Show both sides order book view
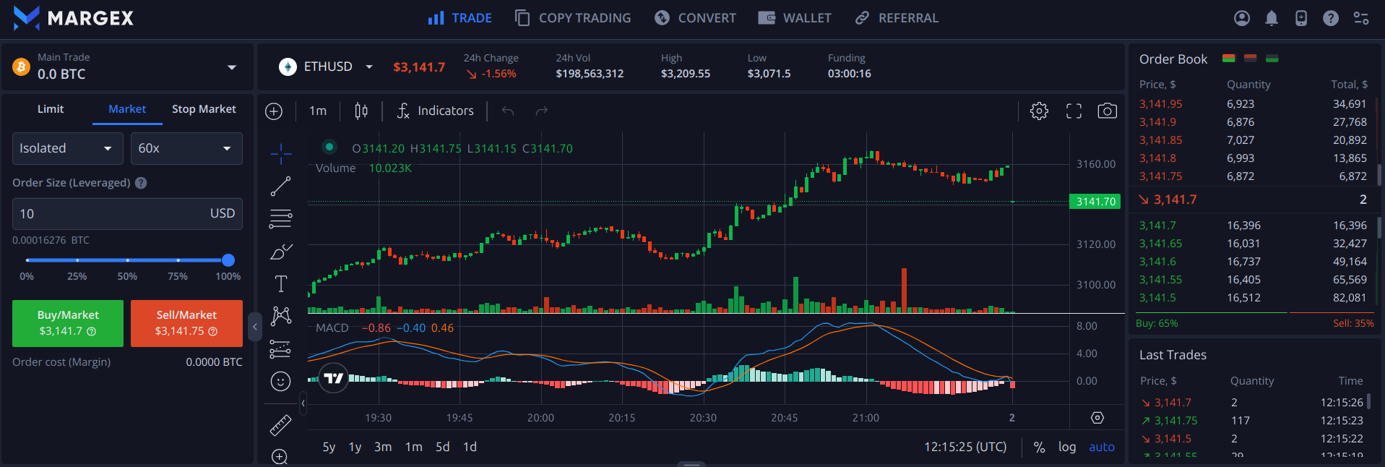This screenshot has width=1385, height=467. [x=1228, y=59]
